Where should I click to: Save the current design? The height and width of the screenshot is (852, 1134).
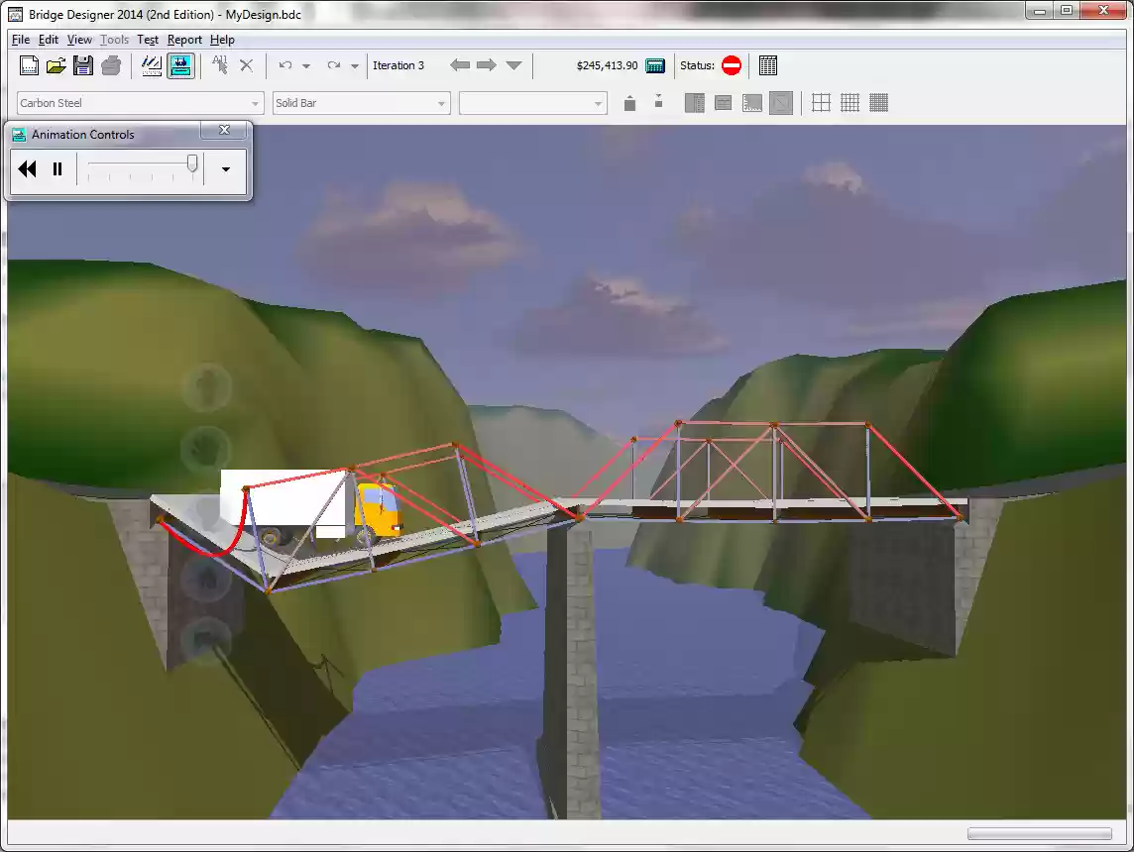pos(83,65)
